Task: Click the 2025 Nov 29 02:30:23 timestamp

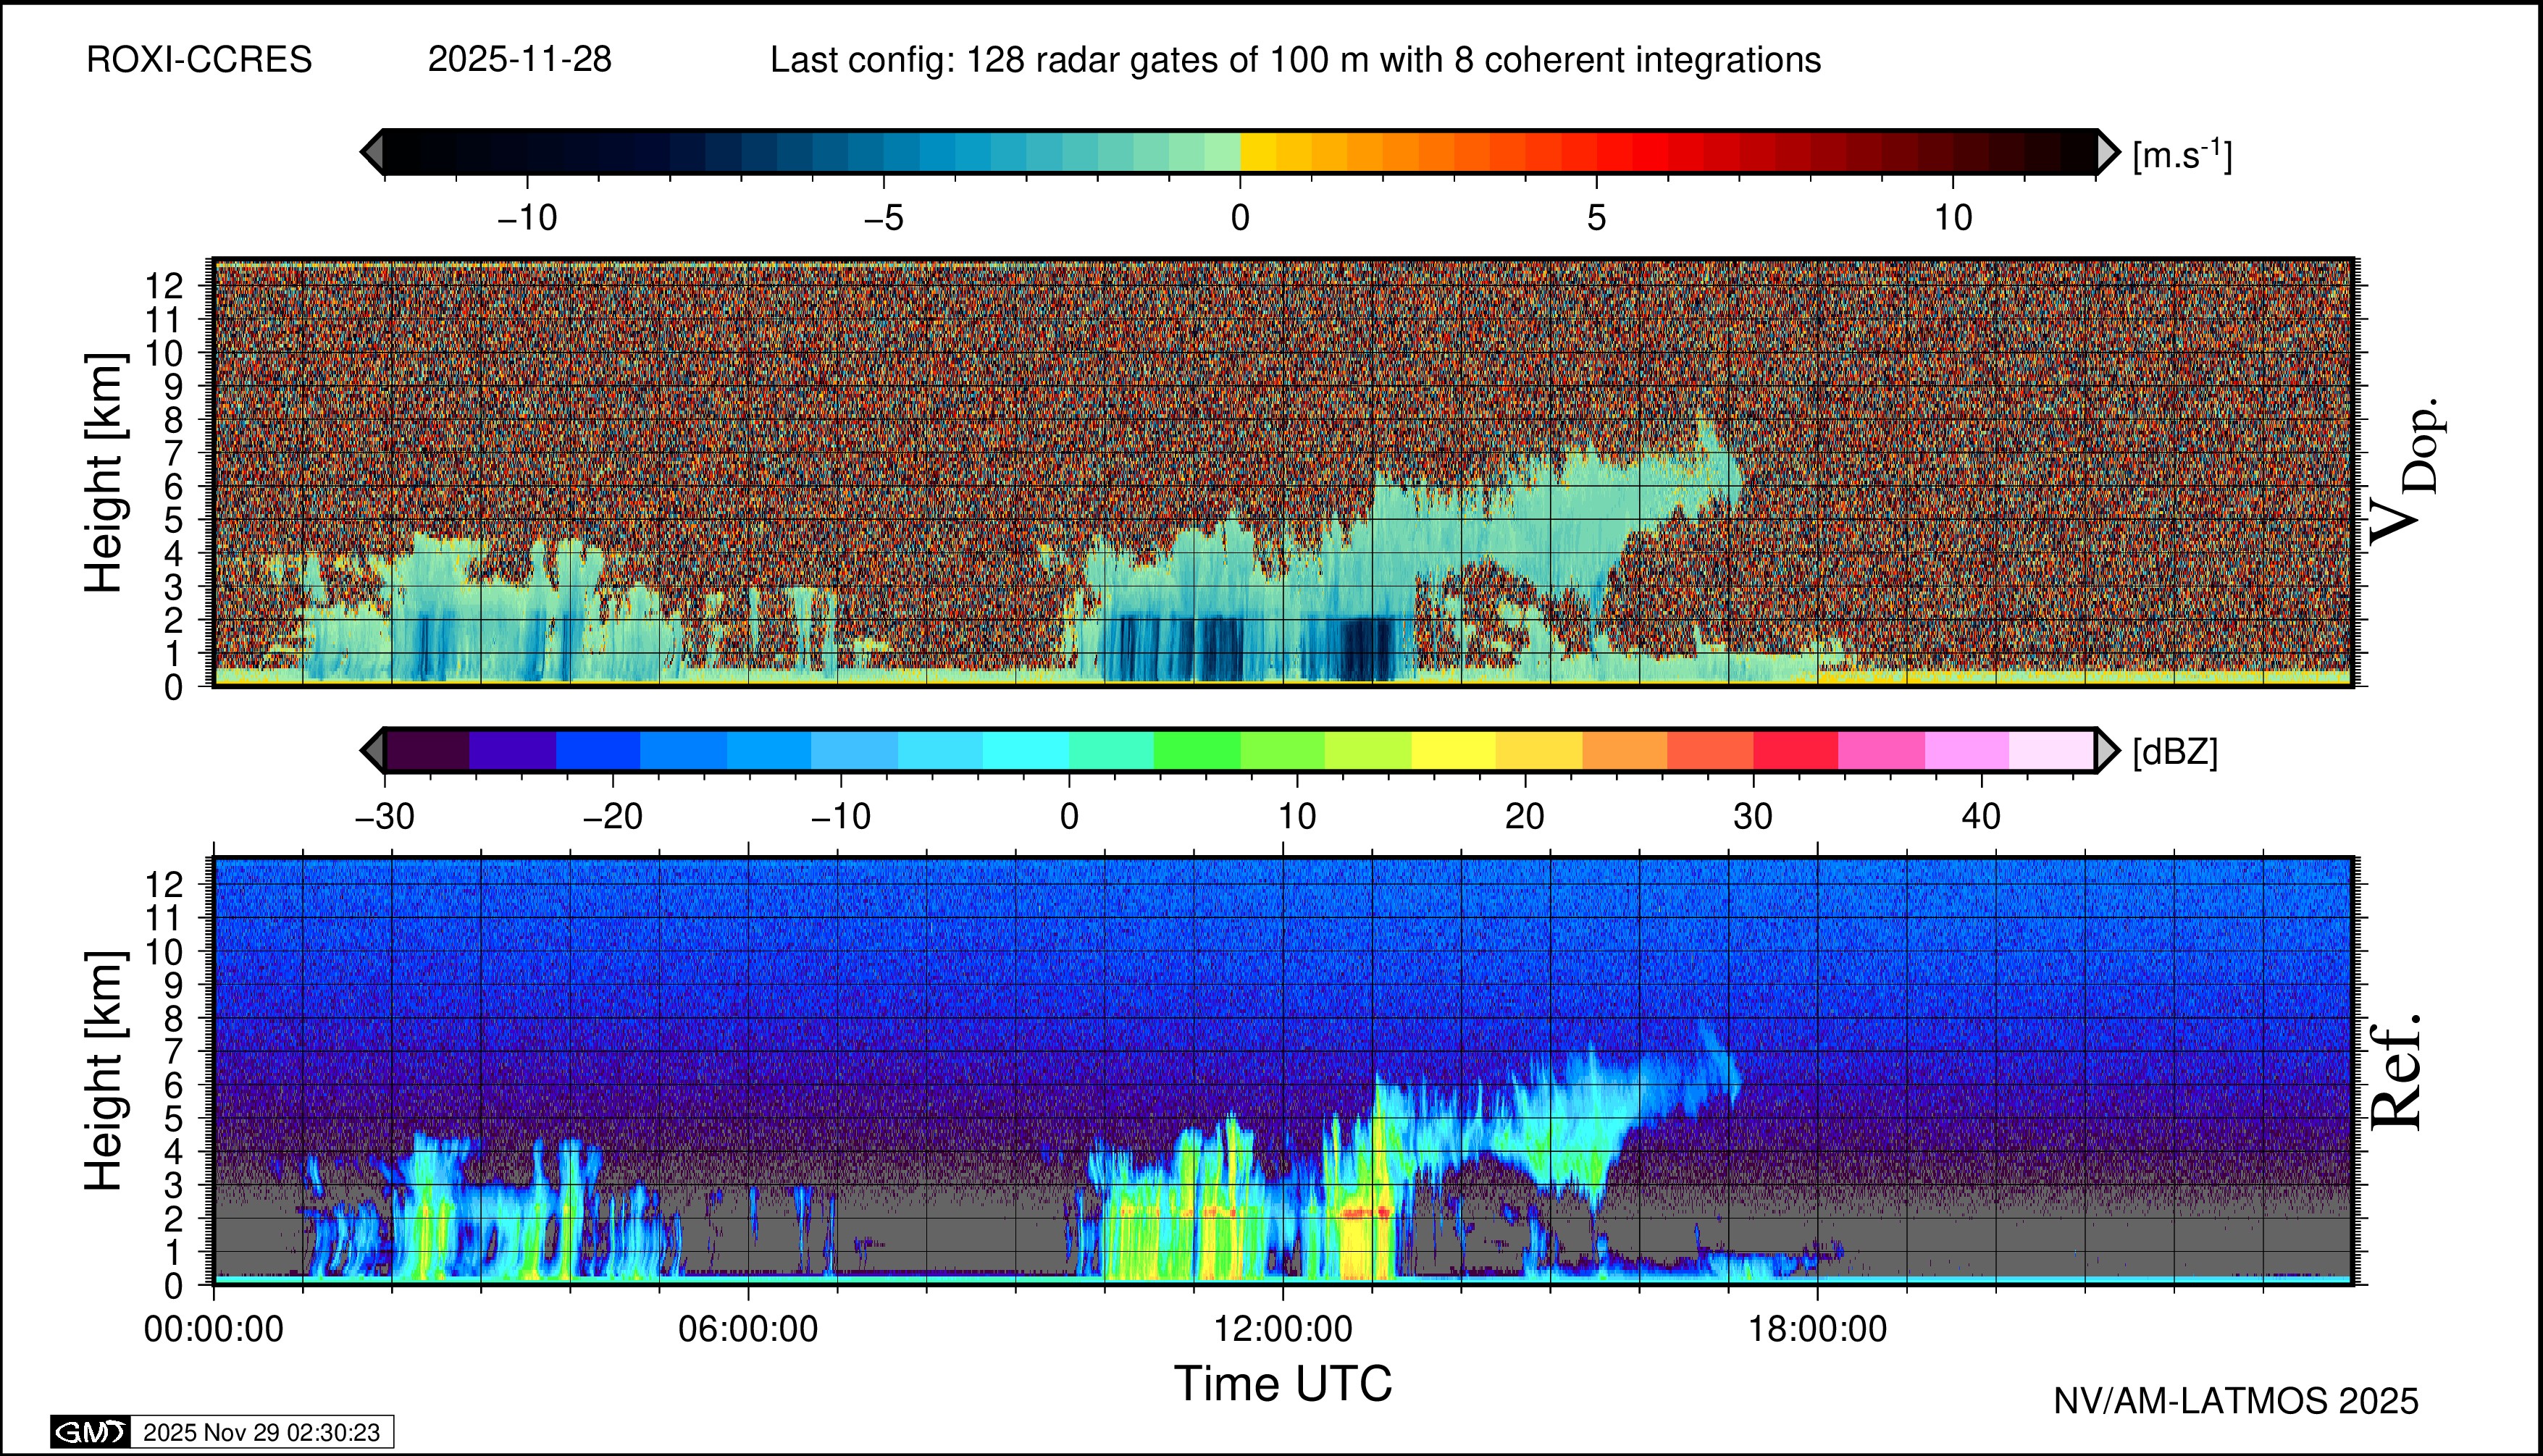Action: click(x=261, y=1432)
